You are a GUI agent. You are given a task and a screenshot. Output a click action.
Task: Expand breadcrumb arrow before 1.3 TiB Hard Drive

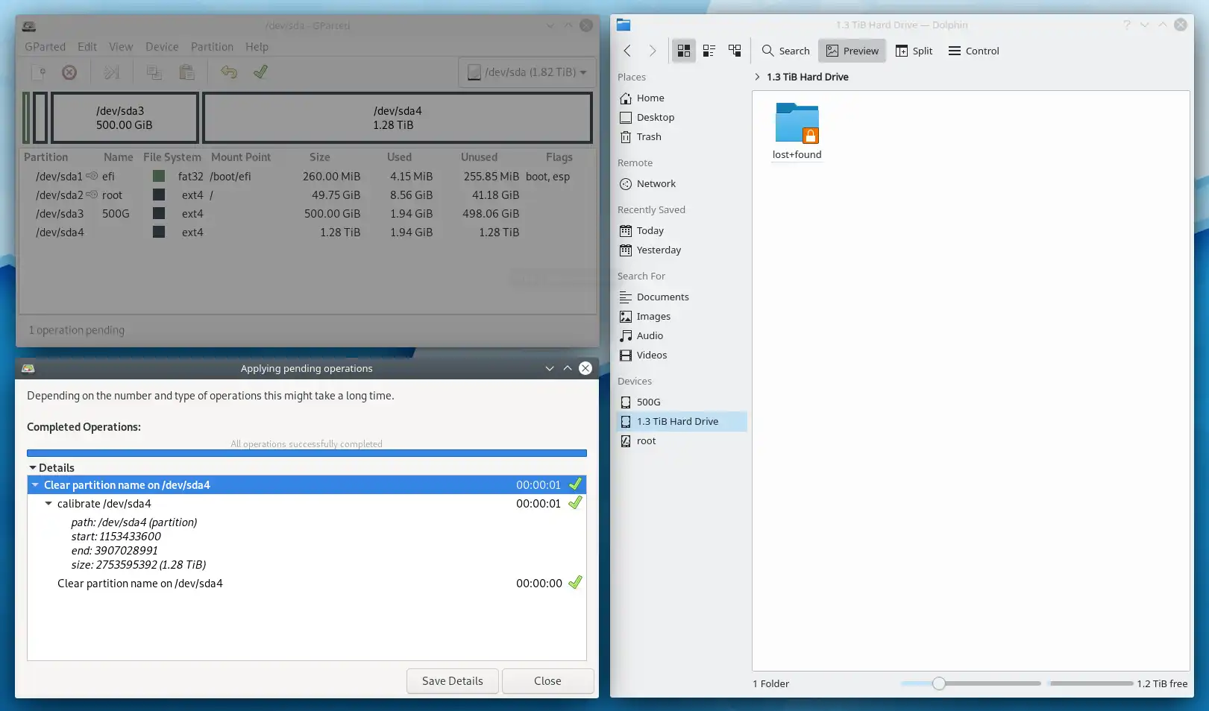point(757,77)
